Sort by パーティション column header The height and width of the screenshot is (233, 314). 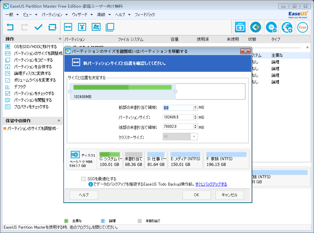[90, 39]
